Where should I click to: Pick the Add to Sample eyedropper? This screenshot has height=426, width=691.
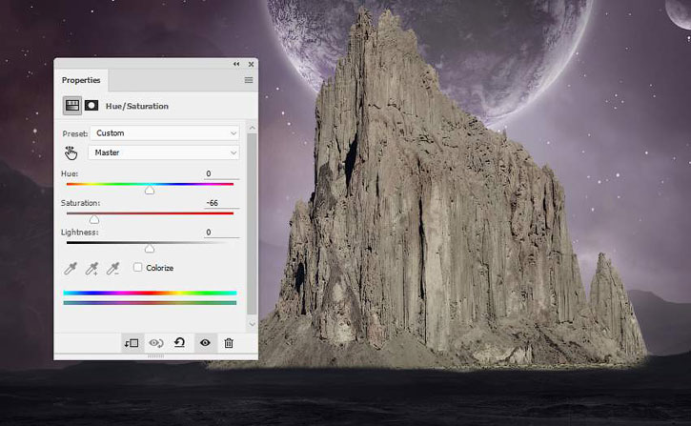(x=91, y=269)
